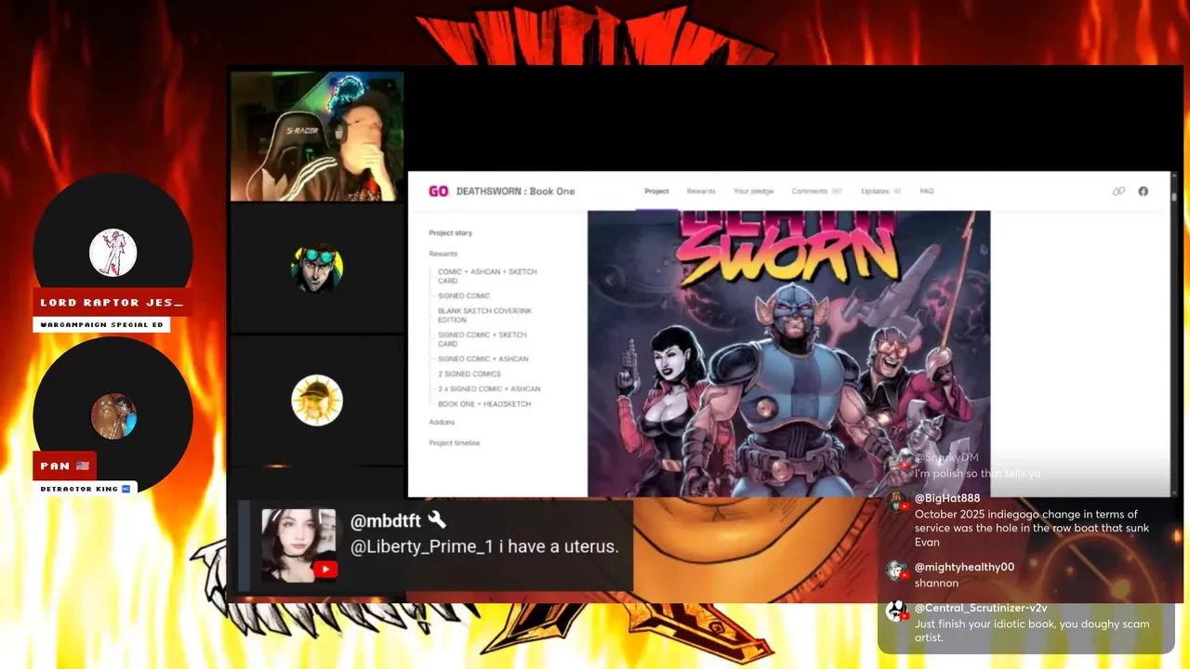Click the 'Just finish your idiotic book' message
Image resolution: width=1190 pixels, height=669 pixels.
[x=1032, y=631]
